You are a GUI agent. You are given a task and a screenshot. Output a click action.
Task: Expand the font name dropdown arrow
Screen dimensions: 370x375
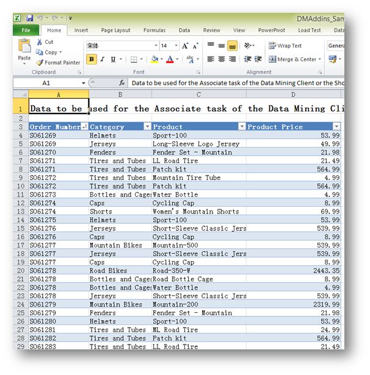point(156,46)
